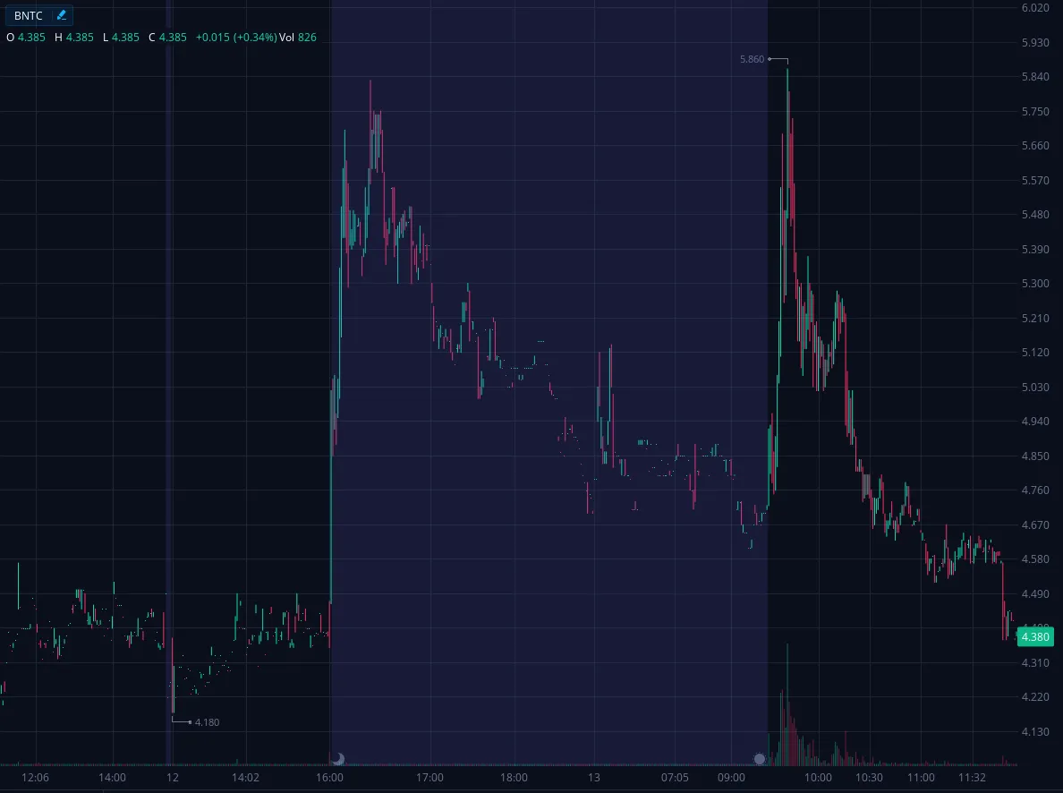1063x793 pixels.
Task: Click the 16:00 label on time axis
Action: click(330, 778)
